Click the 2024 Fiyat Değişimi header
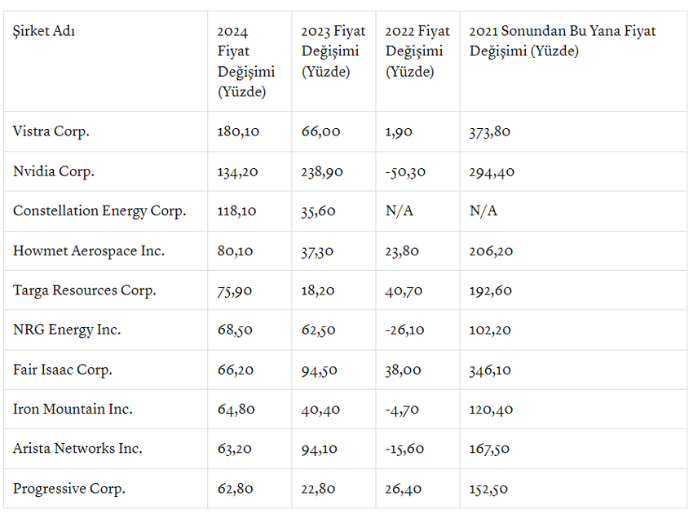Viewport: 693px width, 514px height. point(245,62)
